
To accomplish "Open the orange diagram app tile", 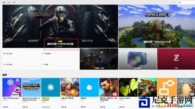I will (x=167, y=87).
